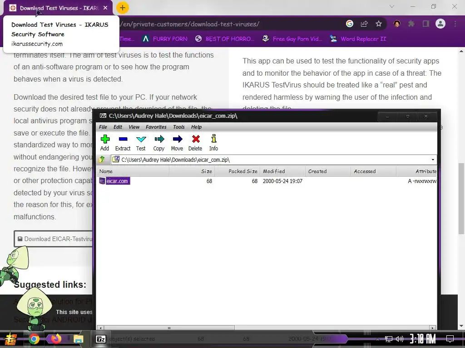Open the Help menu in 7-Zip
This screenshot has height=348, width=465.
(196, 127)
